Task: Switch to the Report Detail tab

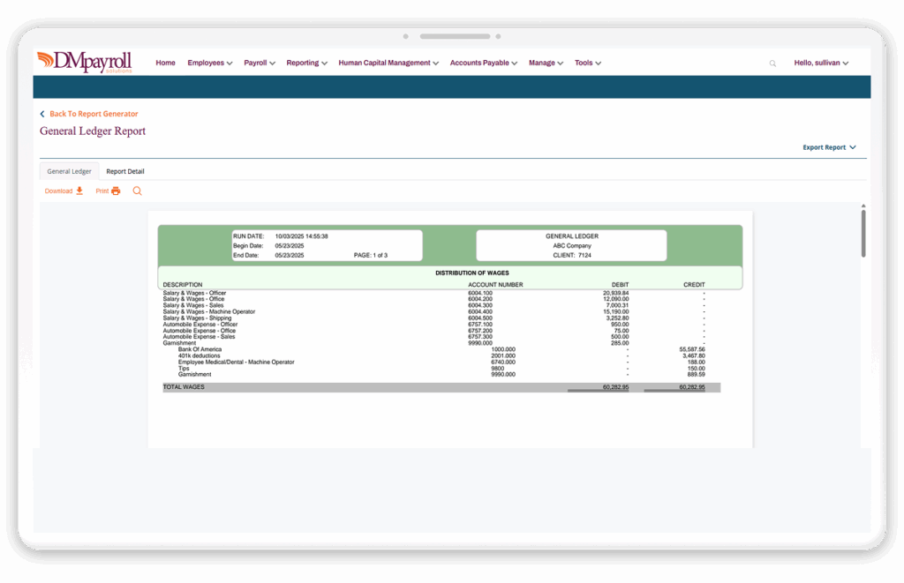Action: click(124, 171)
